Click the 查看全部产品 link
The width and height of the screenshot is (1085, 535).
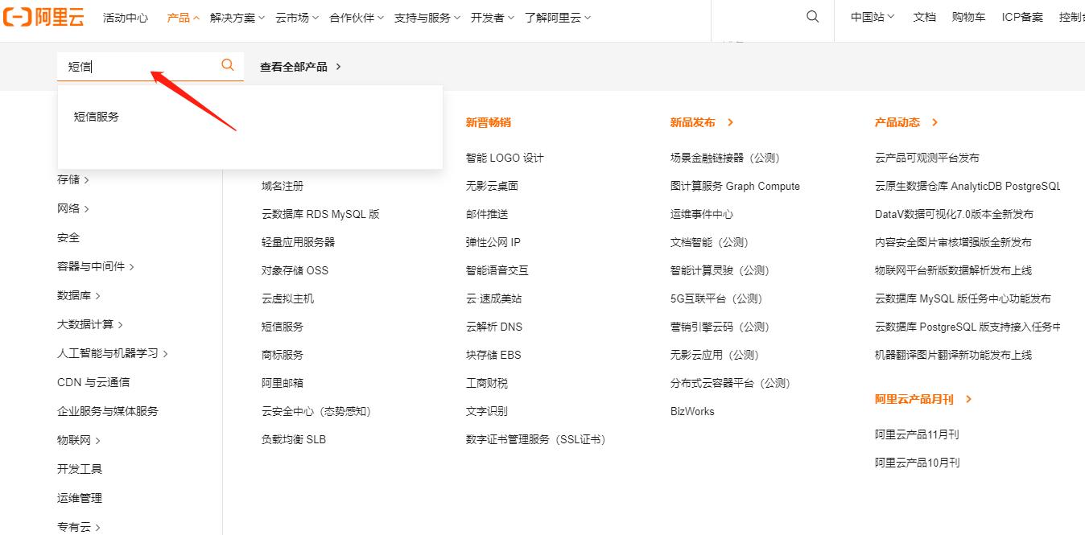pos(295,67)
